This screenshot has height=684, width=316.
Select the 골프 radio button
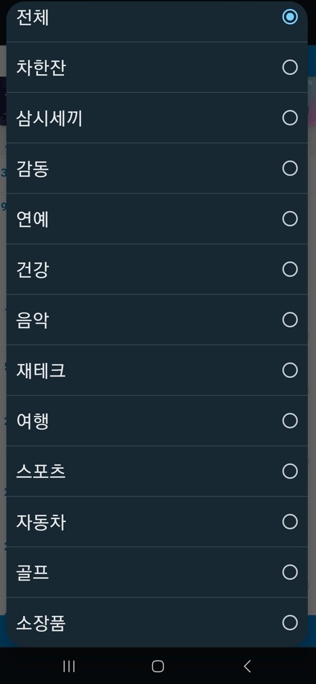point(290,572)
